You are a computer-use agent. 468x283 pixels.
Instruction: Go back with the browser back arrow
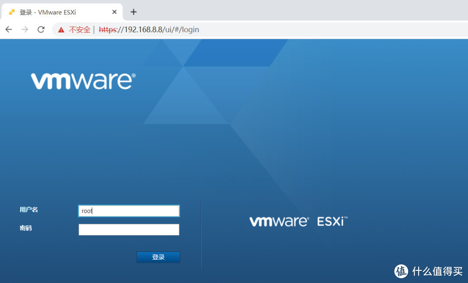click(x=9, y=29)
